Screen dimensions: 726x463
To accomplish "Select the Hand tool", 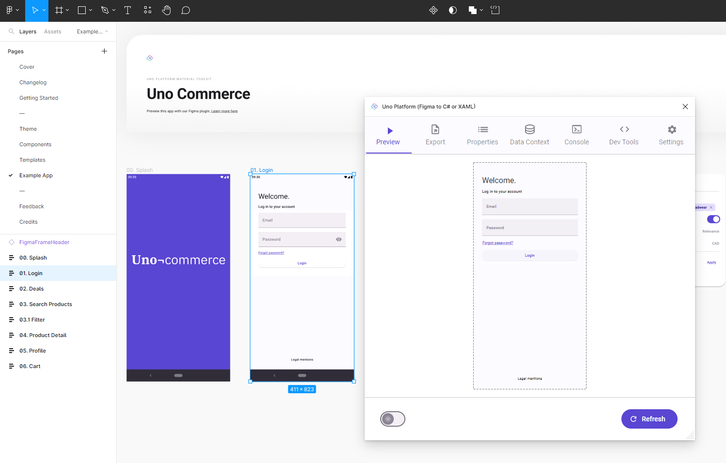I will (166, 10).
